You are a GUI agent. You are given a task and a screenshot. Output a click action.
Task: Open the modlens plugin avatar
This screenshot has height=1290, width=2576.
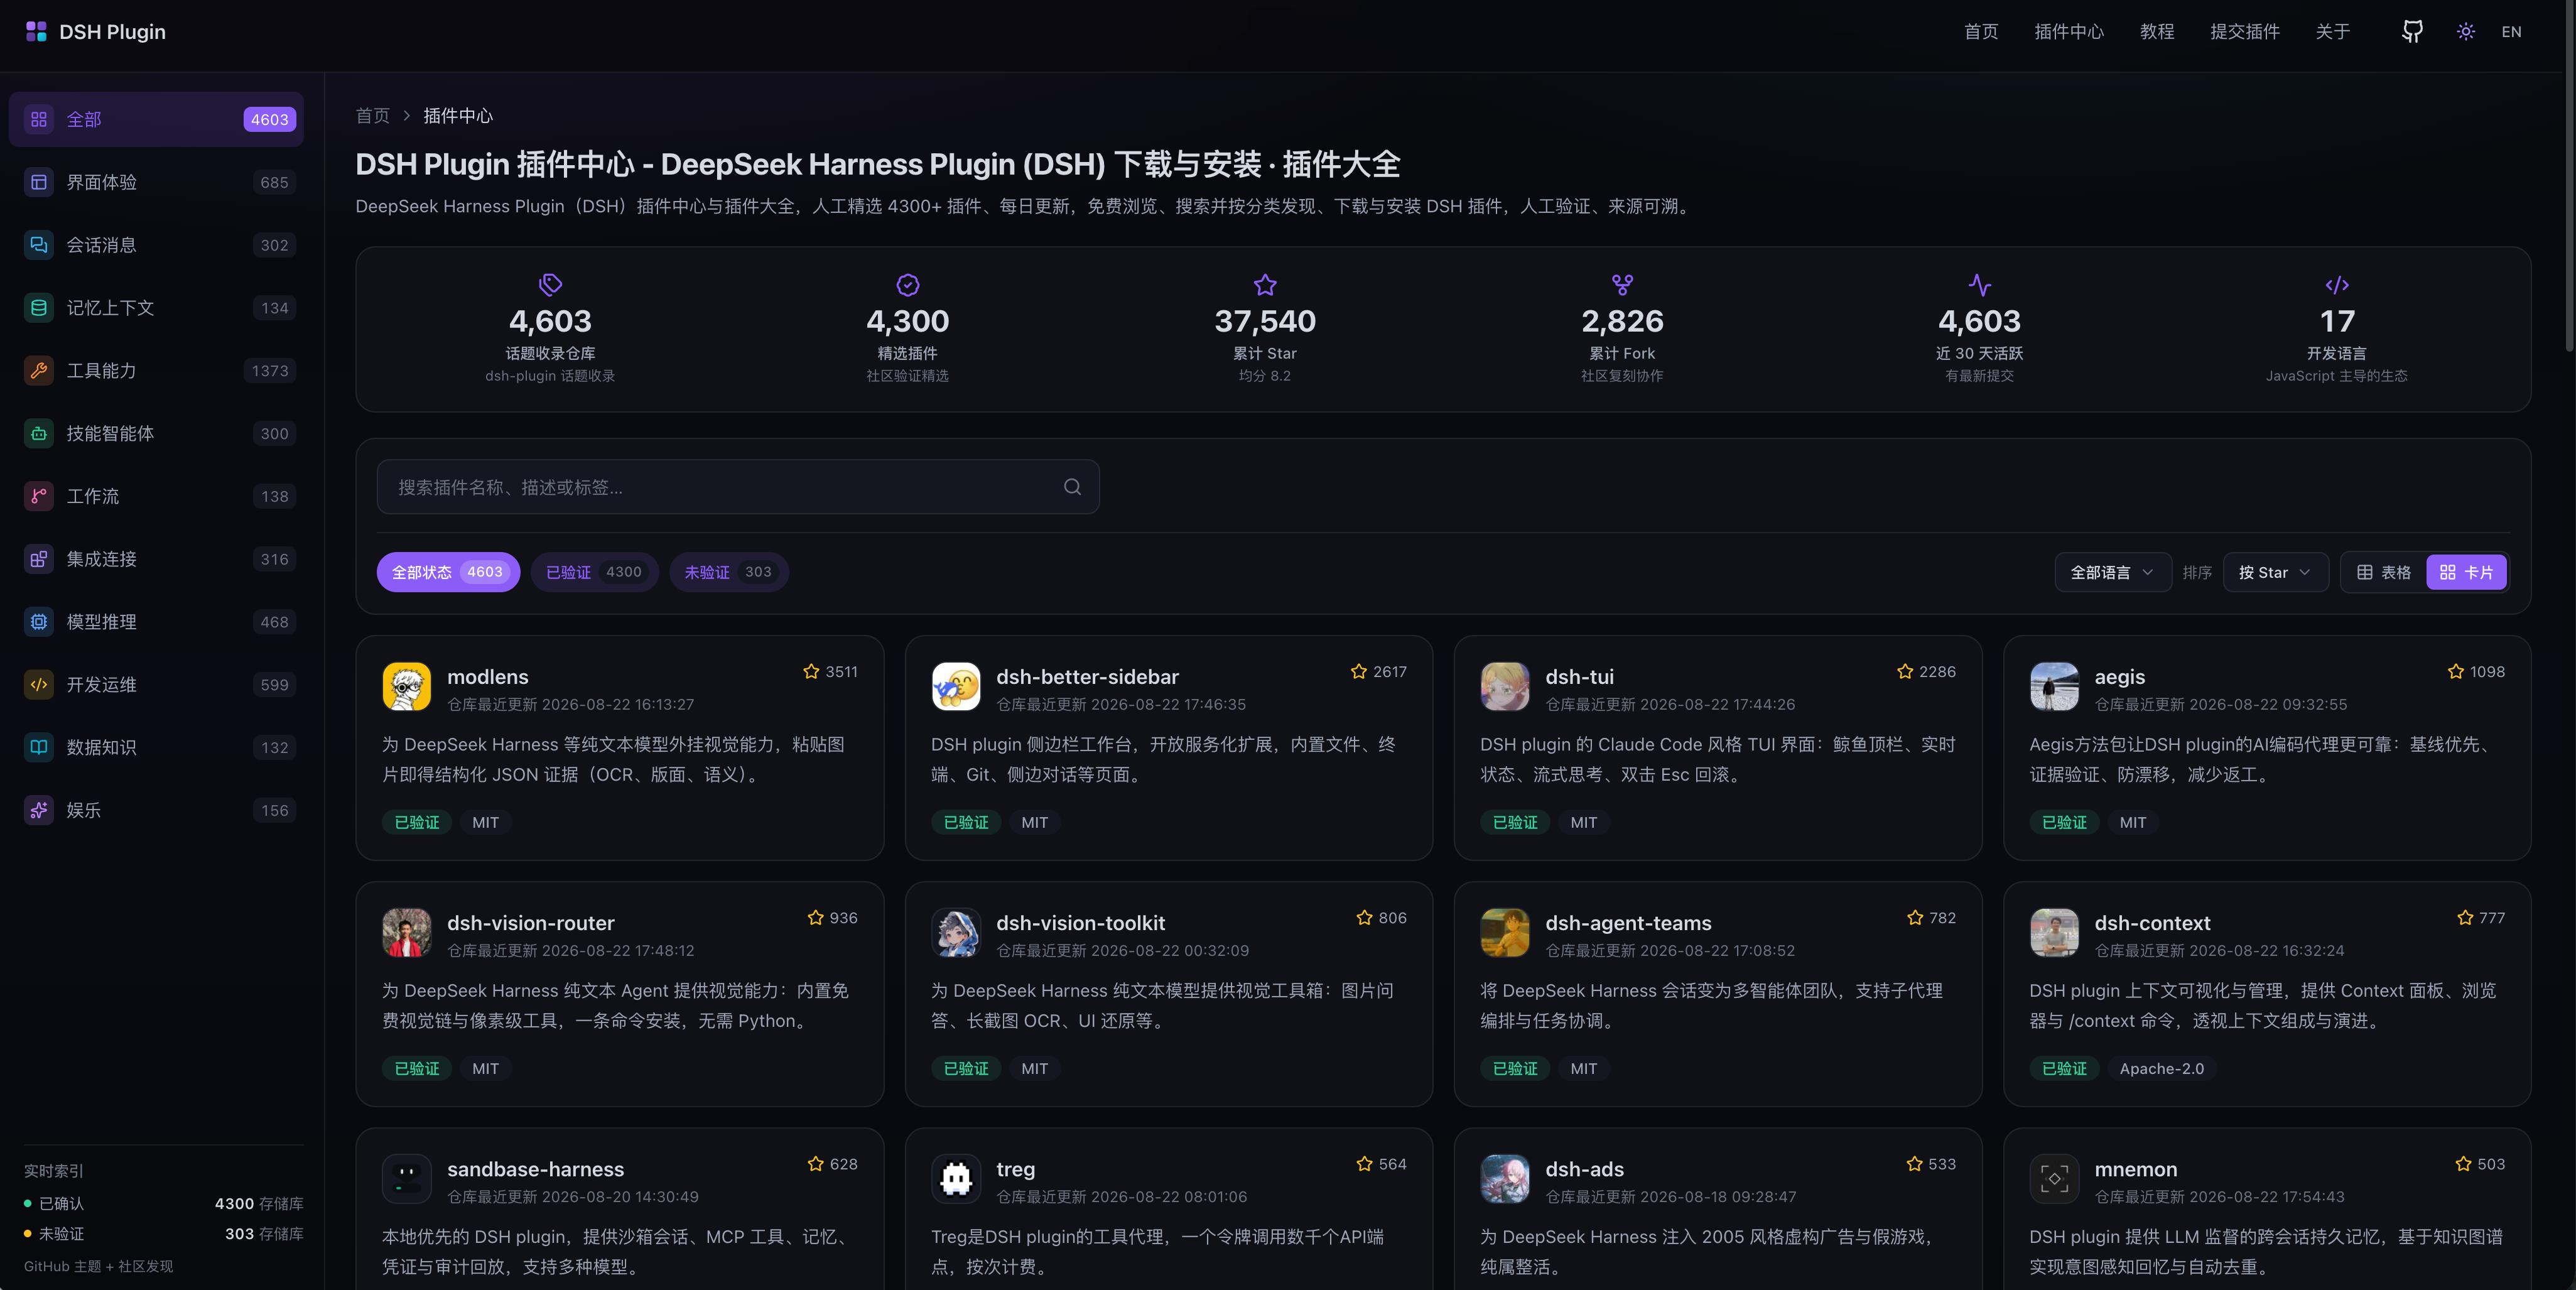pyautogui.click(x=407, y=687)
